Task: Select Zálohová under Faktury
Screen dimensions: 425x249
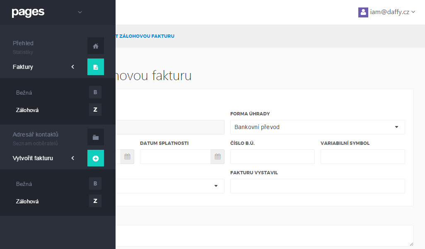Action: click(x=27, y=110)
